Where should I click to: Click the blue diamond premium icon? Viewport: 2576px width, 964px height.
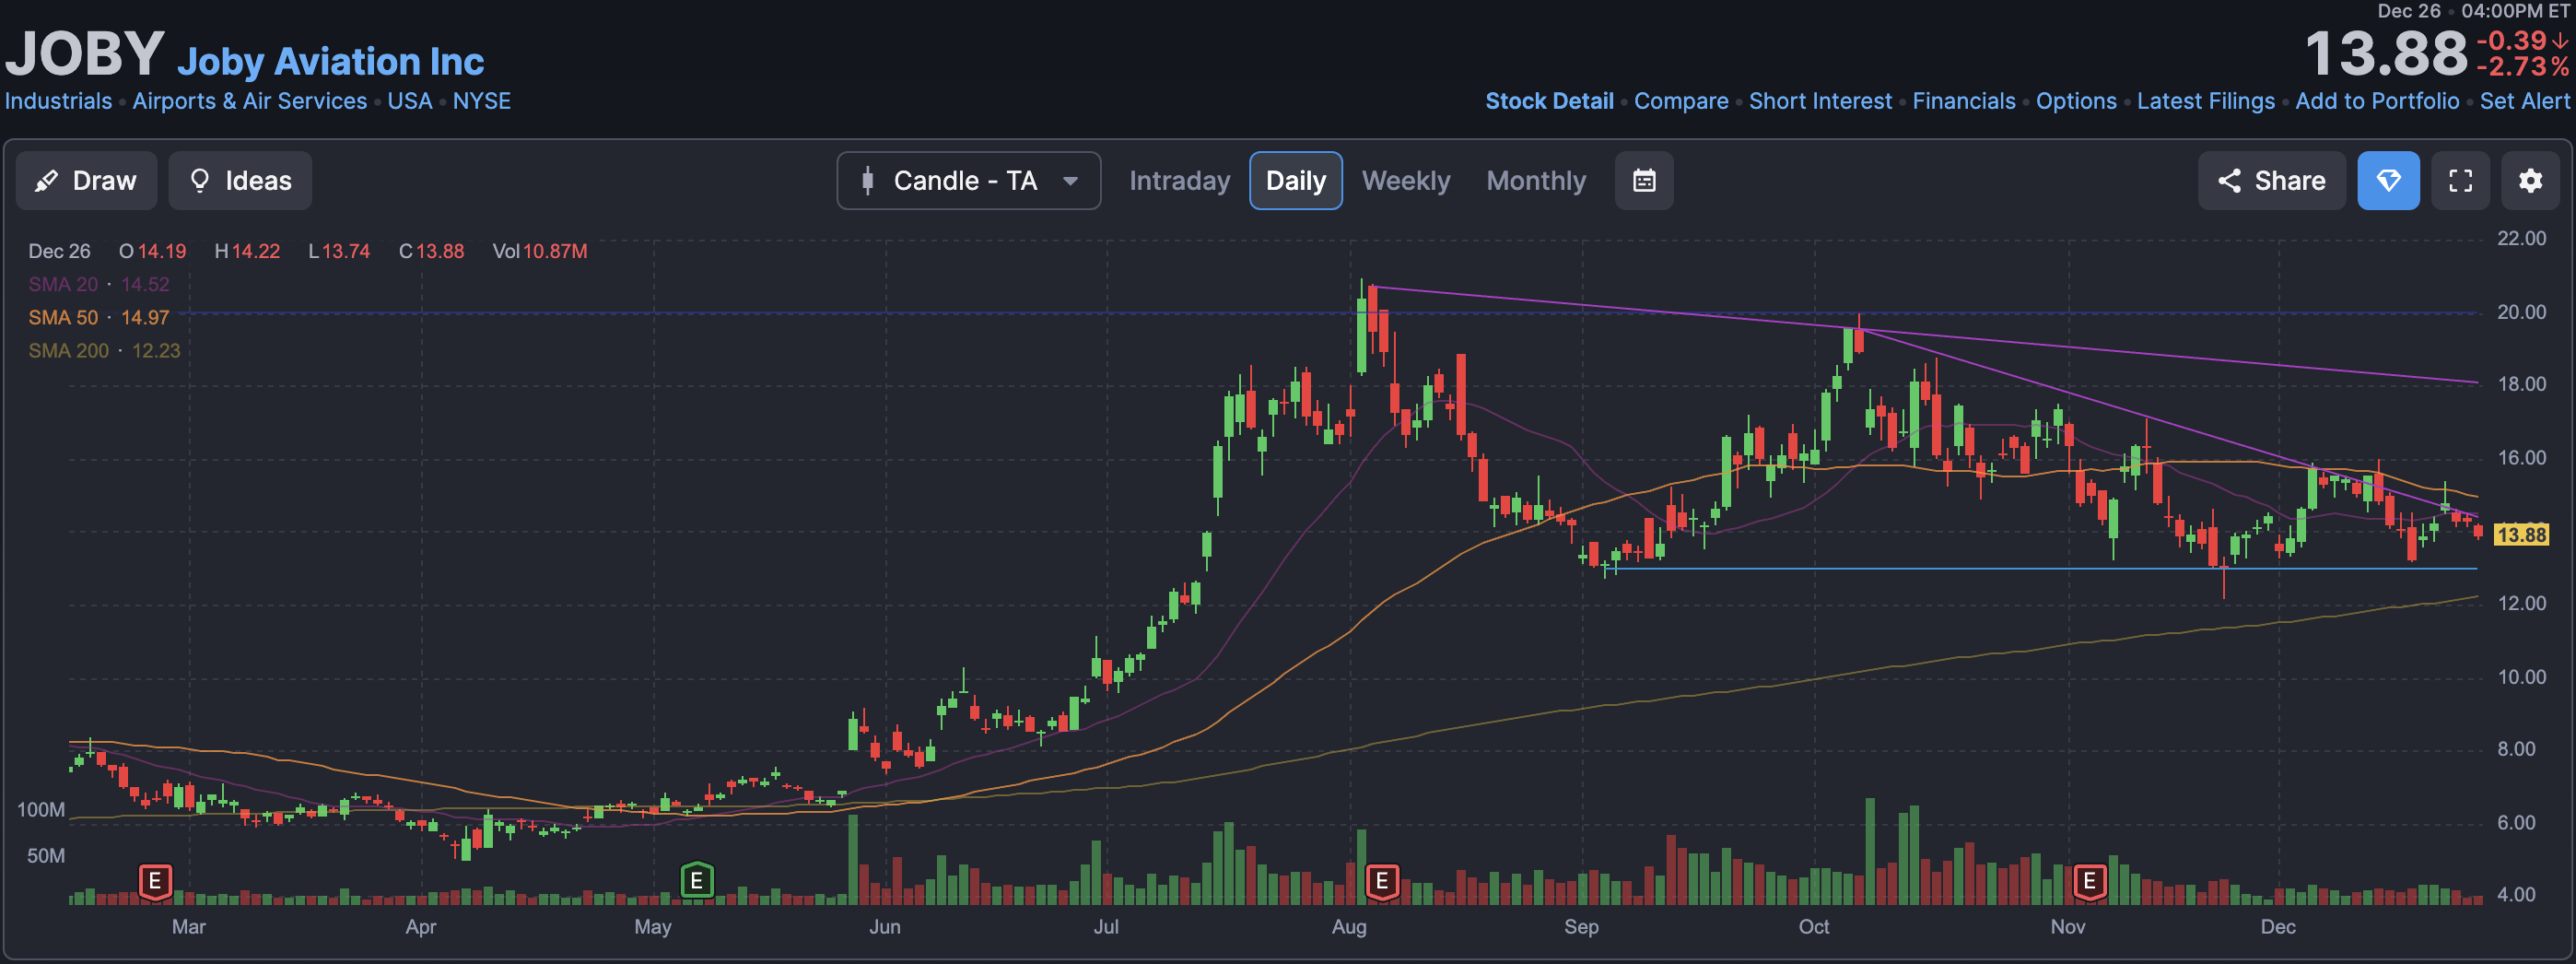(2388, 181)
